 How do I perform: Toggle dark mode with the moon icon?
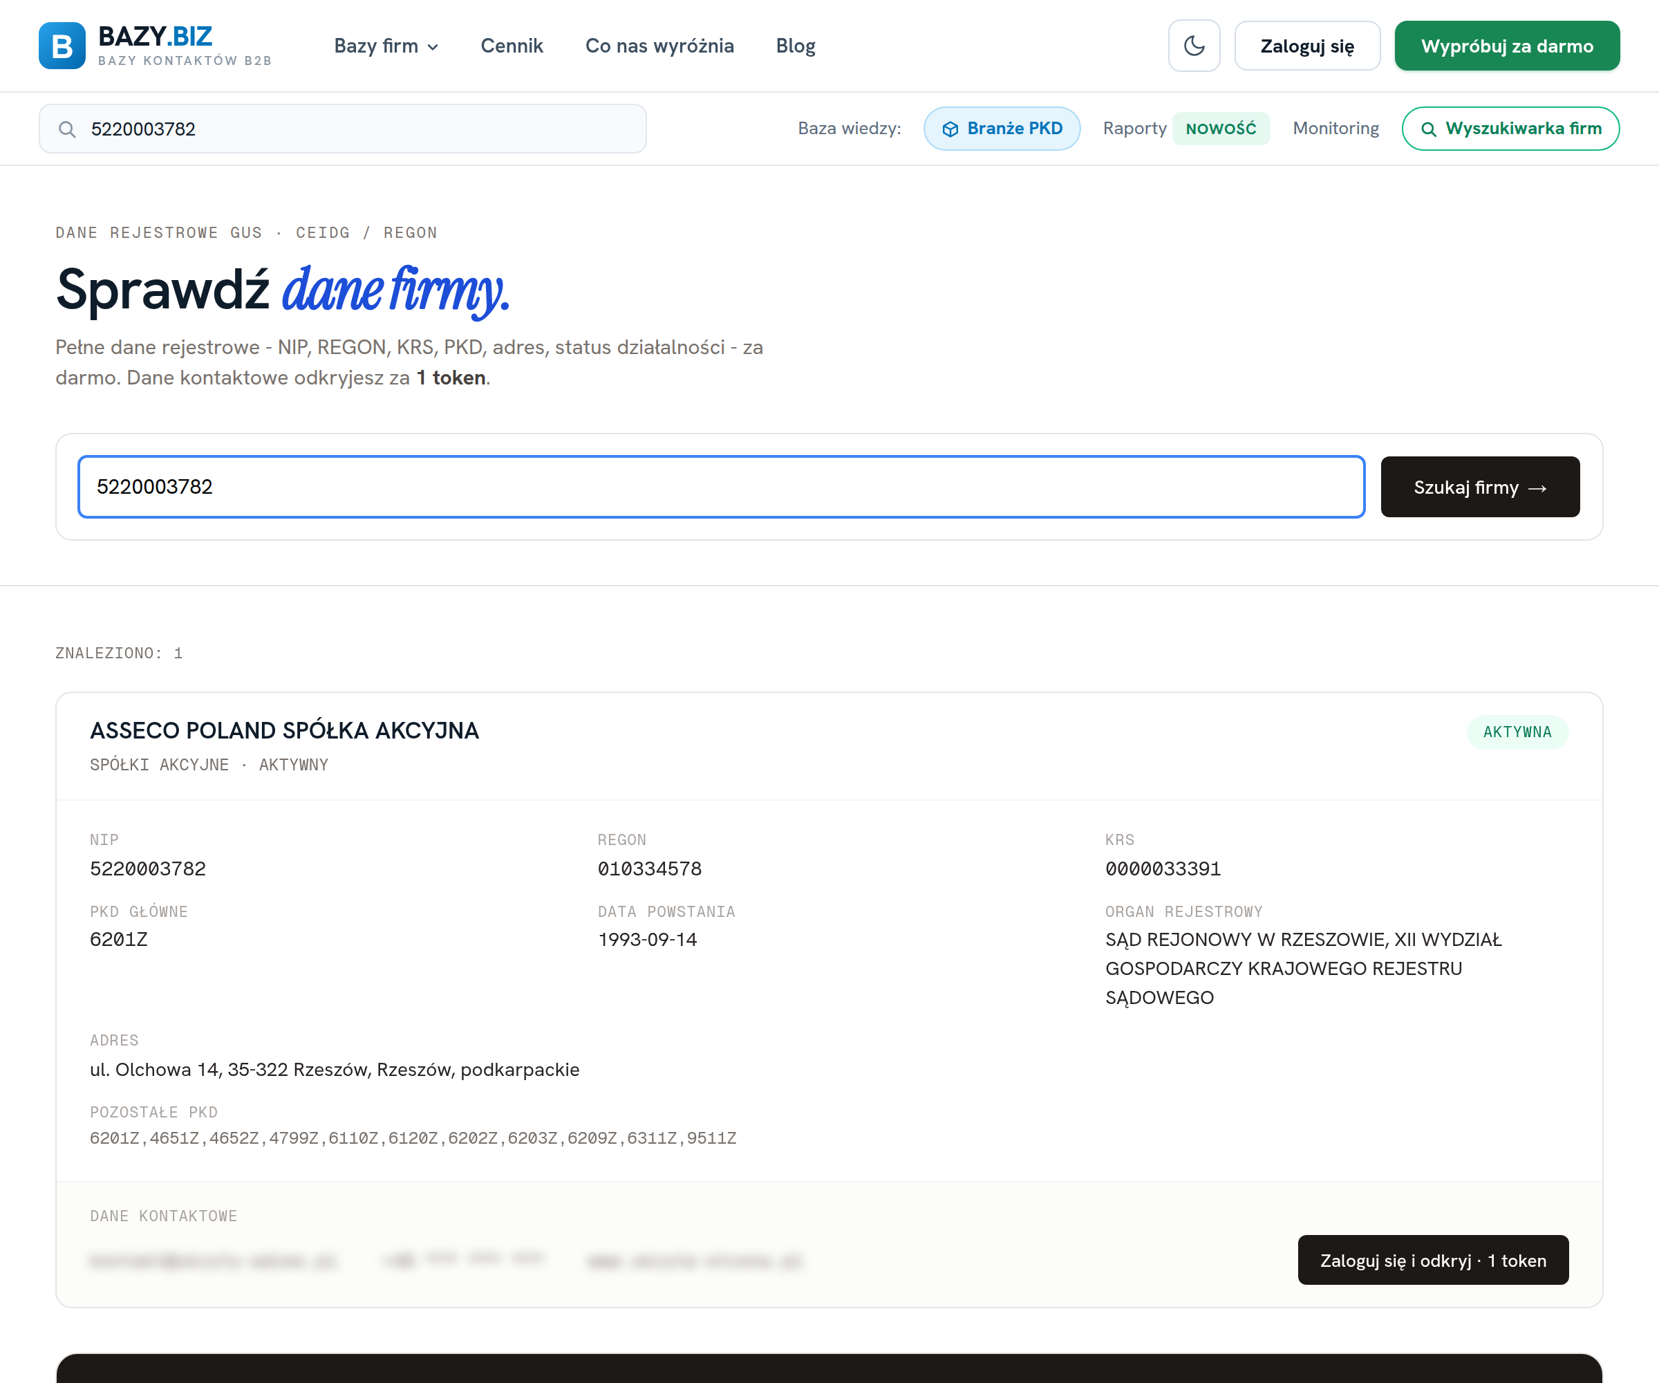[1194, 46]
